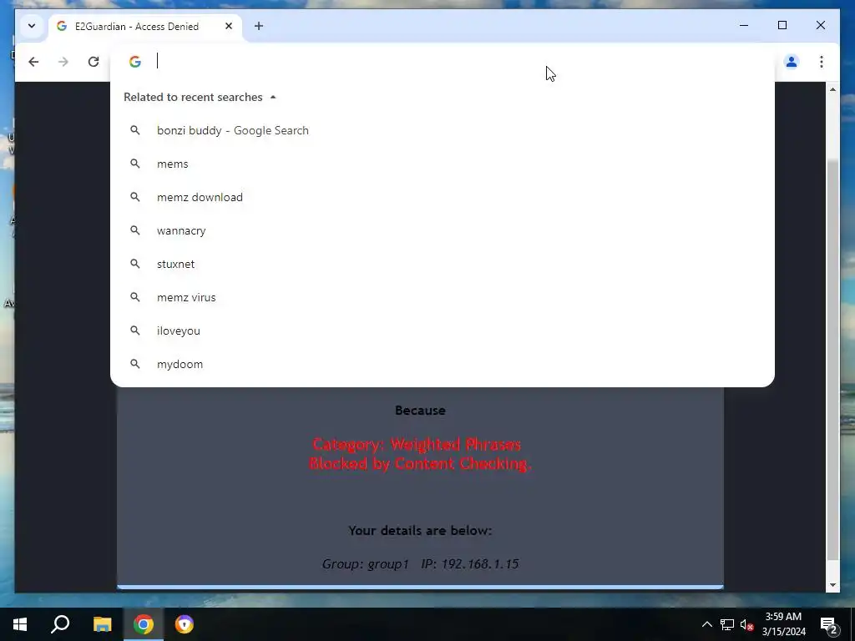Open the Chrome profile avatar
The width and height of the screenshot is (855, 641).
[x=792, y=62]
